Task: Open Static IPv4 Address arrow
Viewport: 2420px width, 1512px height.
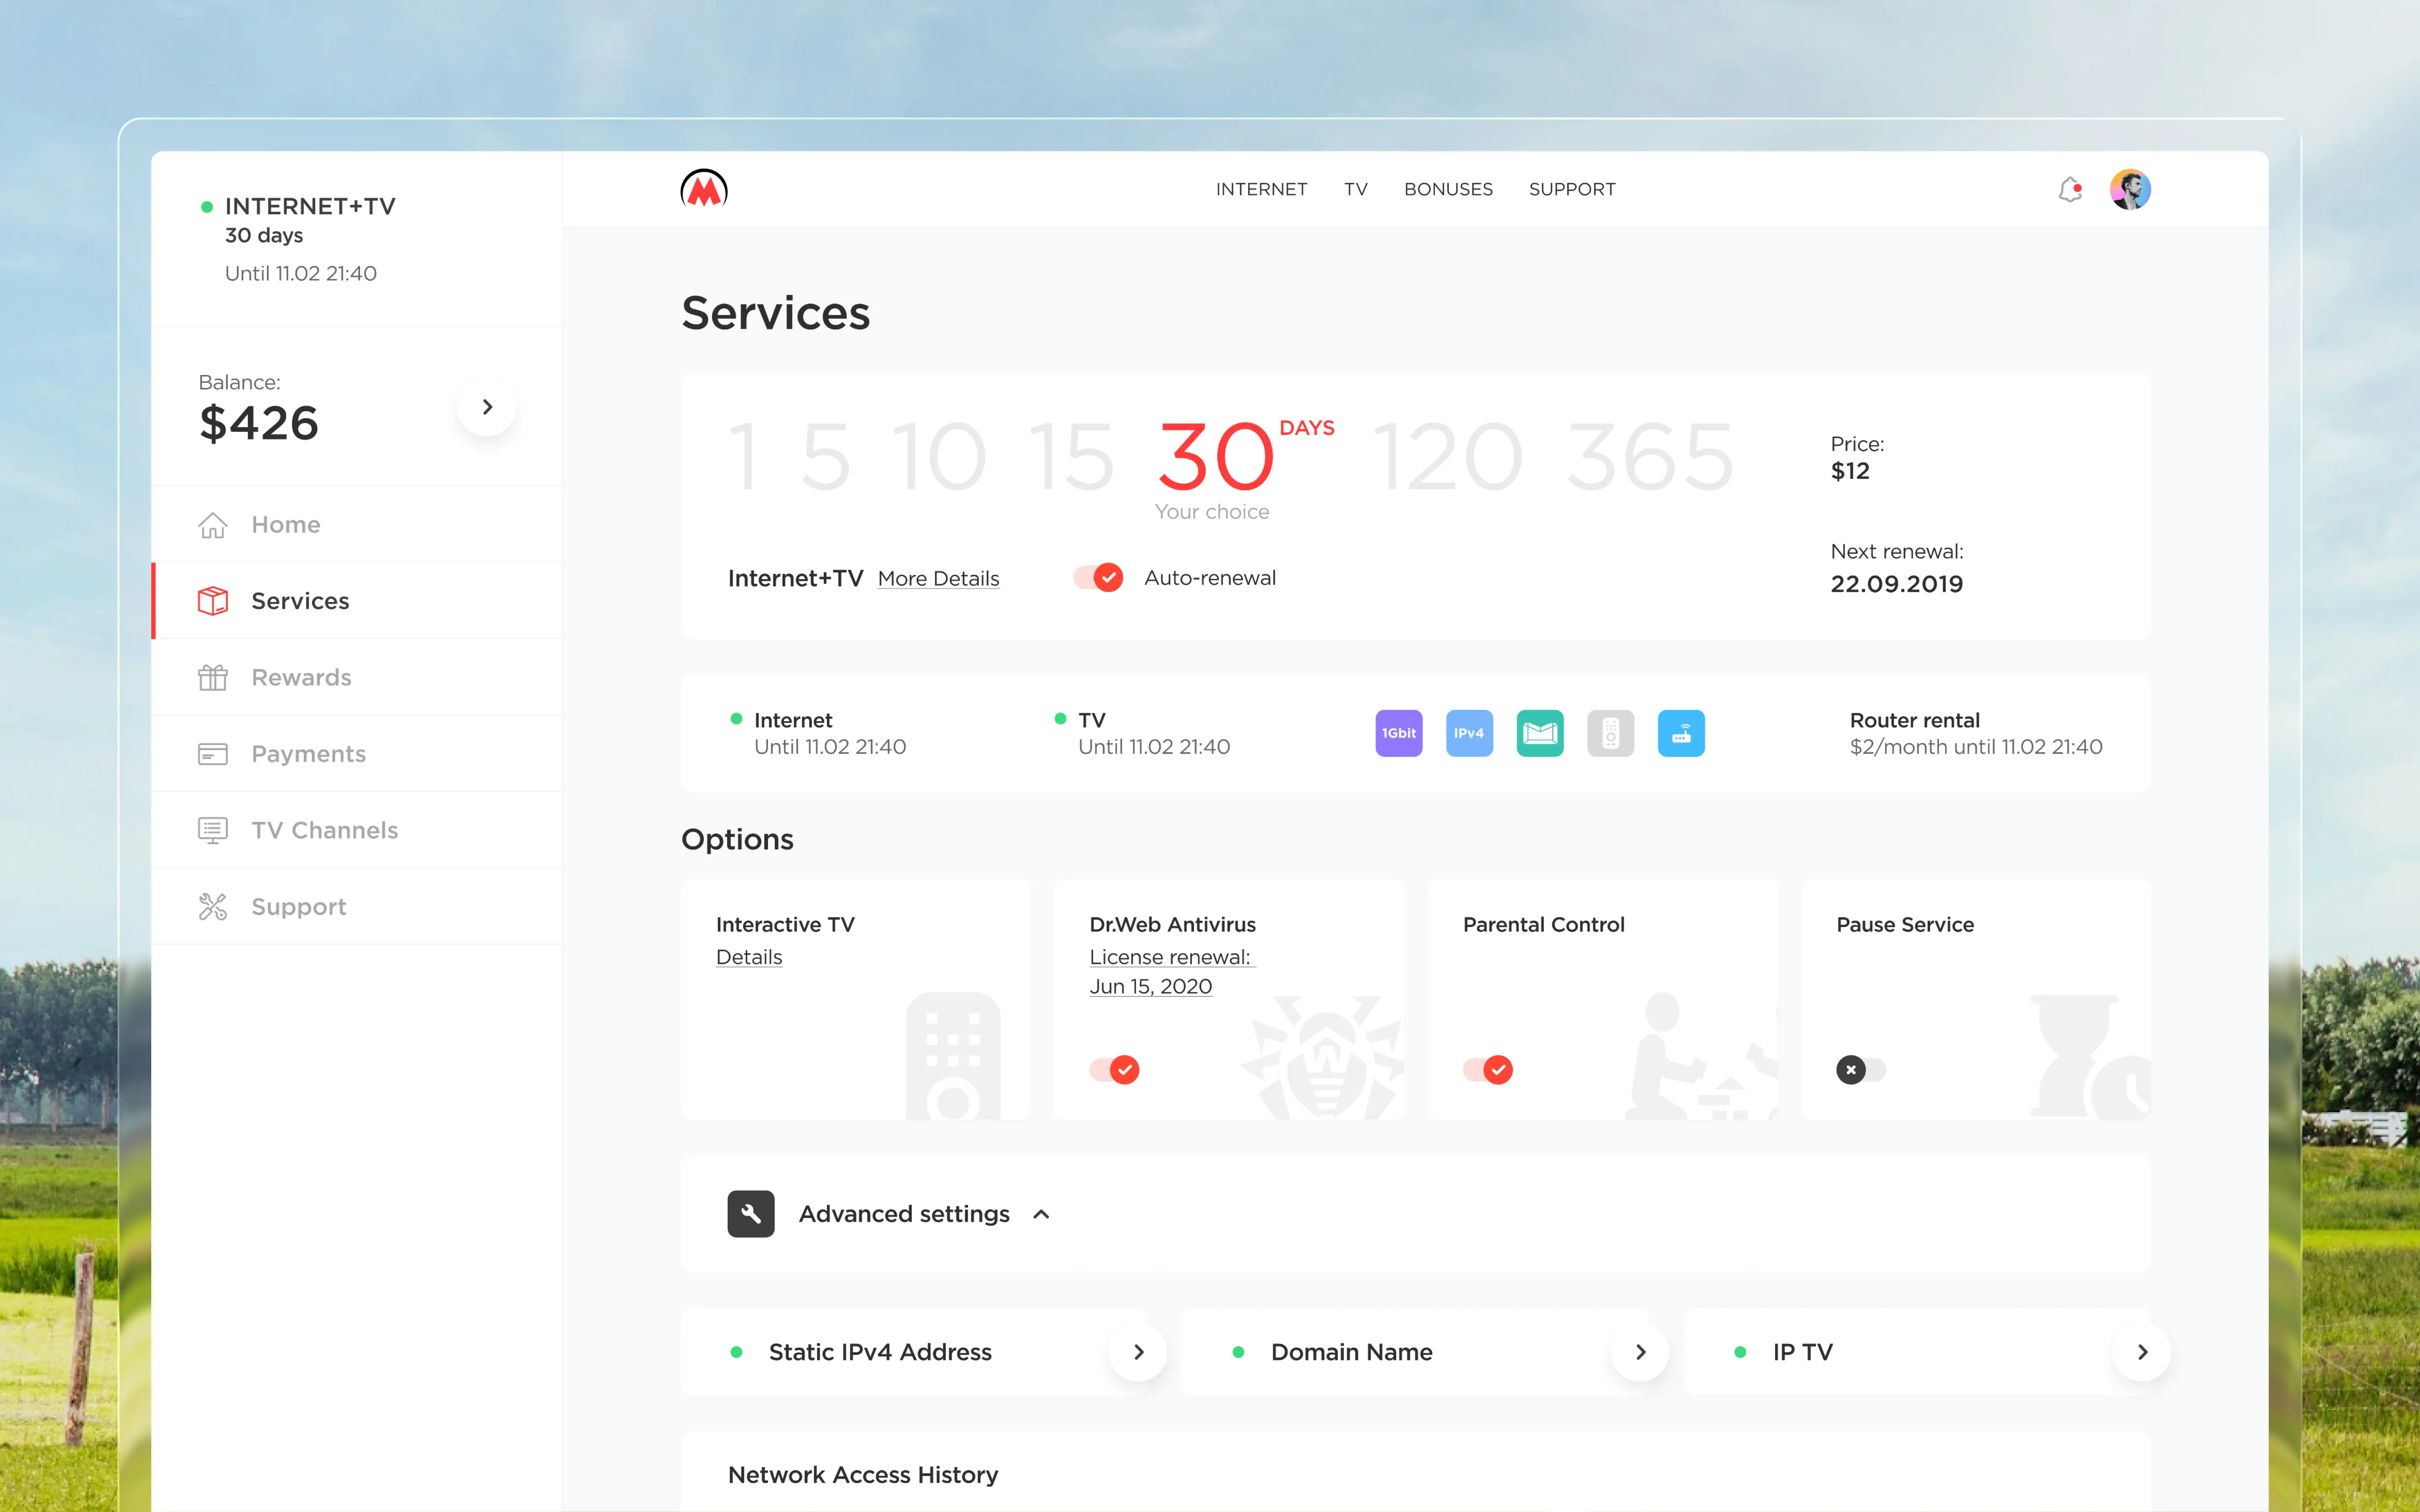Action: [1138, 1352]
